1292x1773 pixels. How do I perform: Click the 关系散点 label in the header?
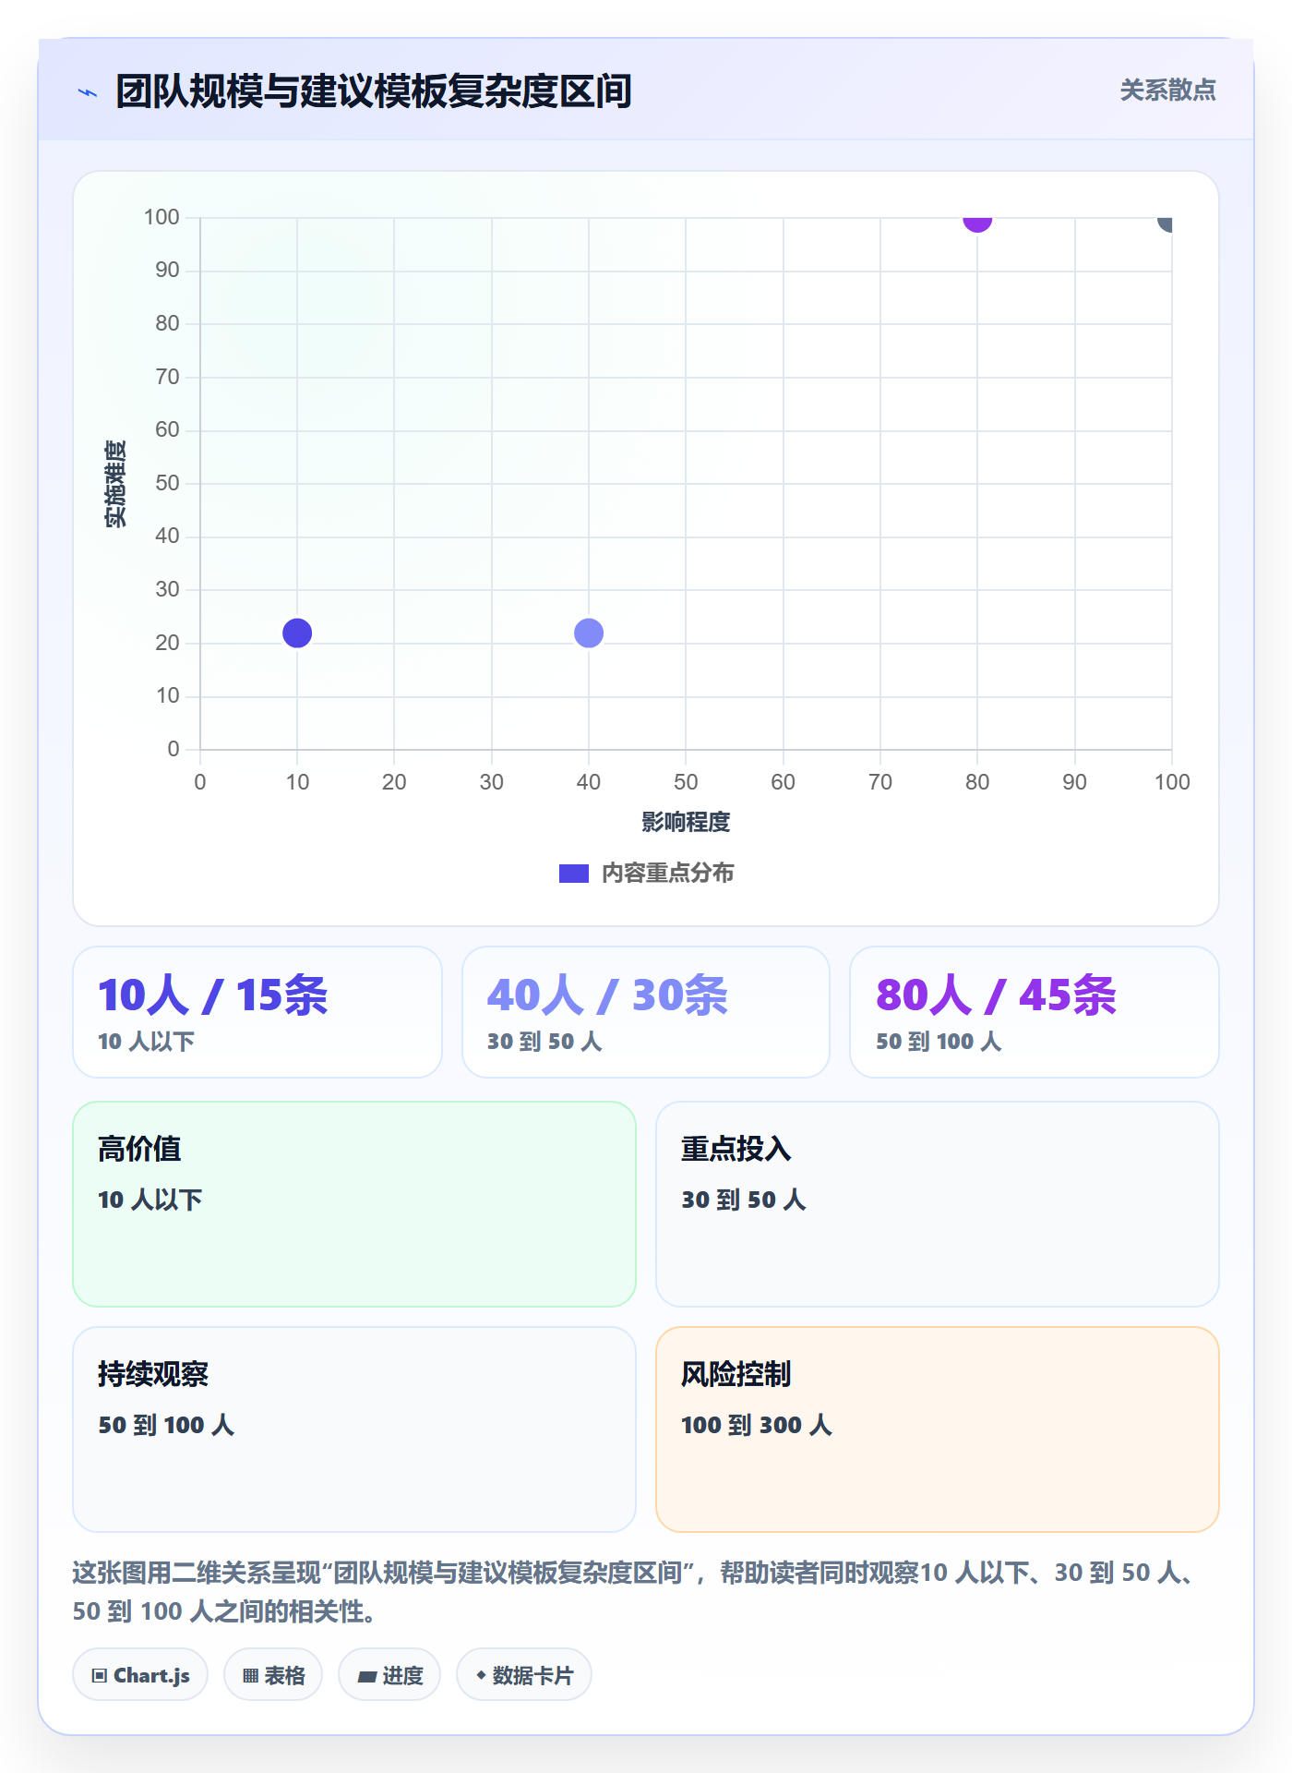pos(1167,90)
